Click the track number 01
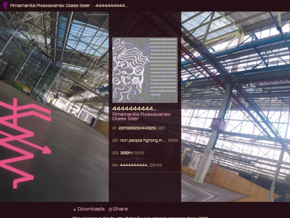This screenshot has width=290, height=218. tap(114, 128)
